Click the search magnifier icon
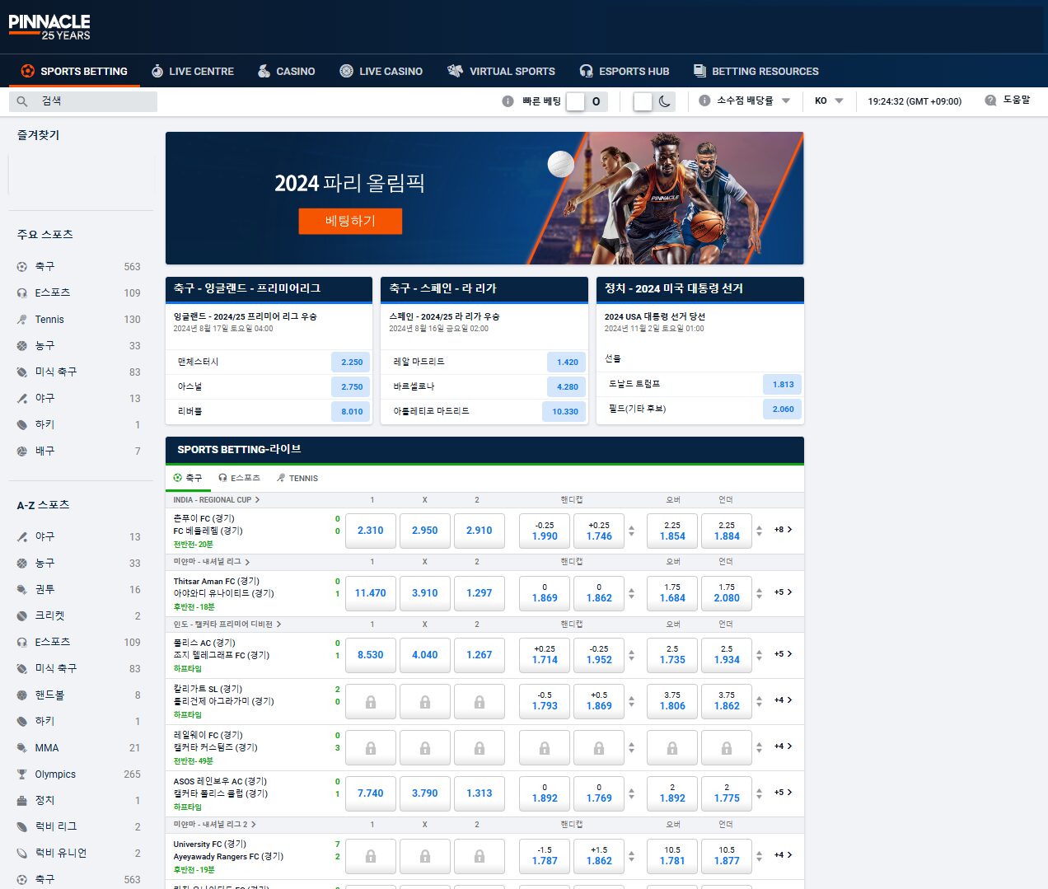The width and height of the screenshot is (1048, 889). pos(22,101)
